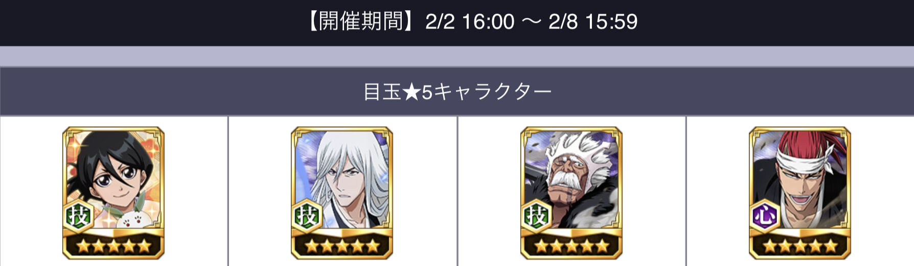Image resolution: width=914 pixels, height=266 pixels.
Task: Click the 2/8 15:59 end date text
Action: tap(593, 22)
